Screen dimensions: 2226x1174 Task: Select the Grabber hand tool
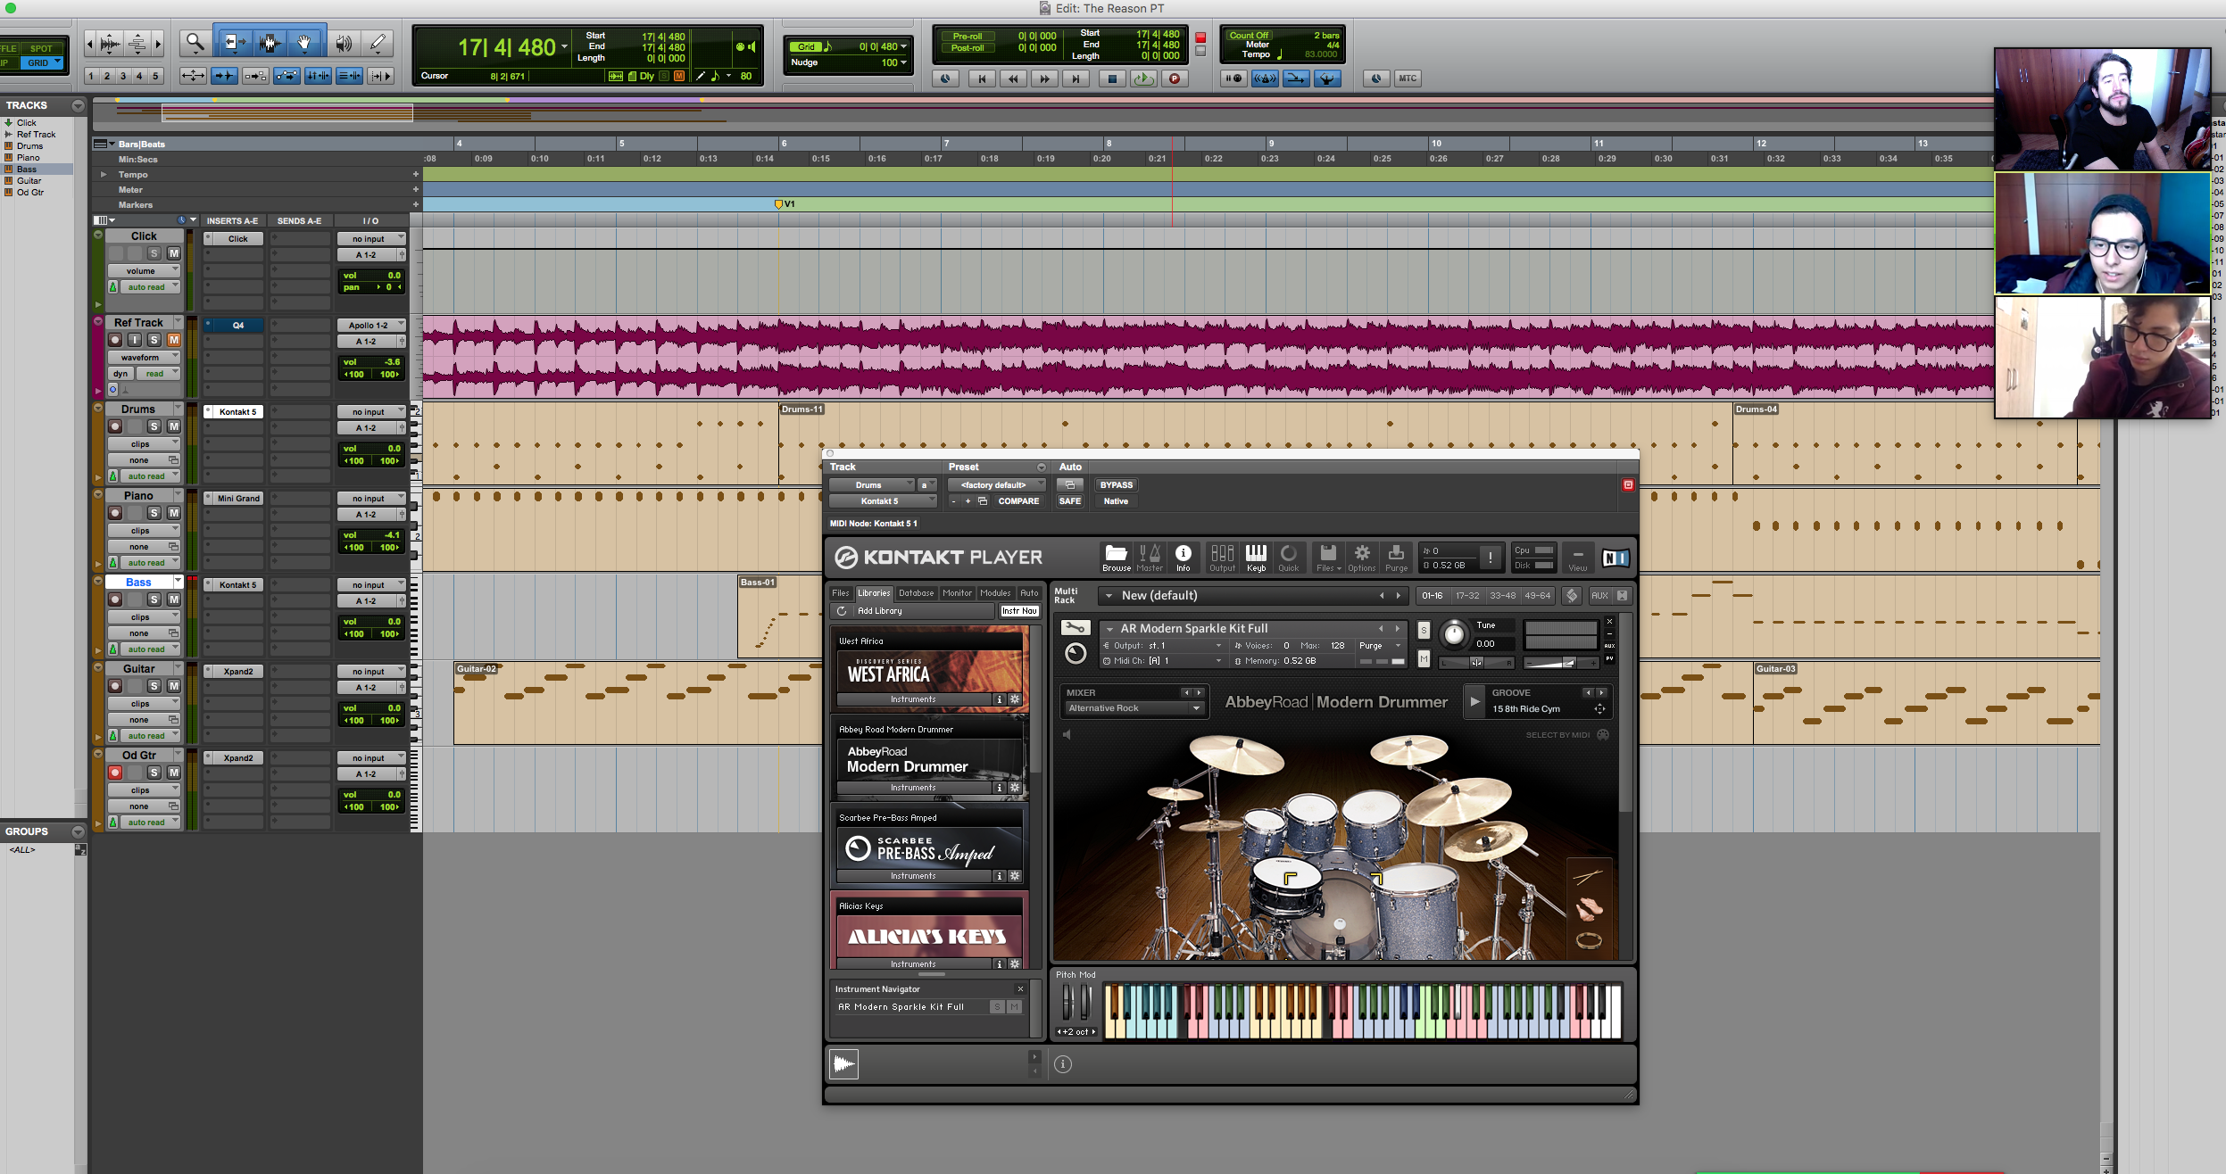(x=305, y=42)
